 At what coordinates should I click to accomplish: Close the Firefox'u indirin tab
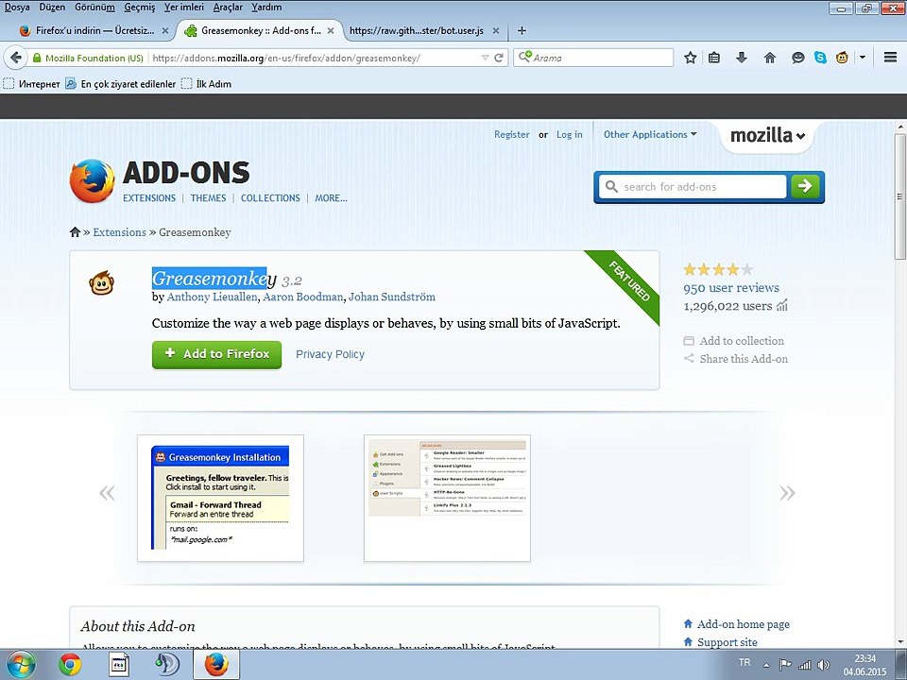coord(164,30)
